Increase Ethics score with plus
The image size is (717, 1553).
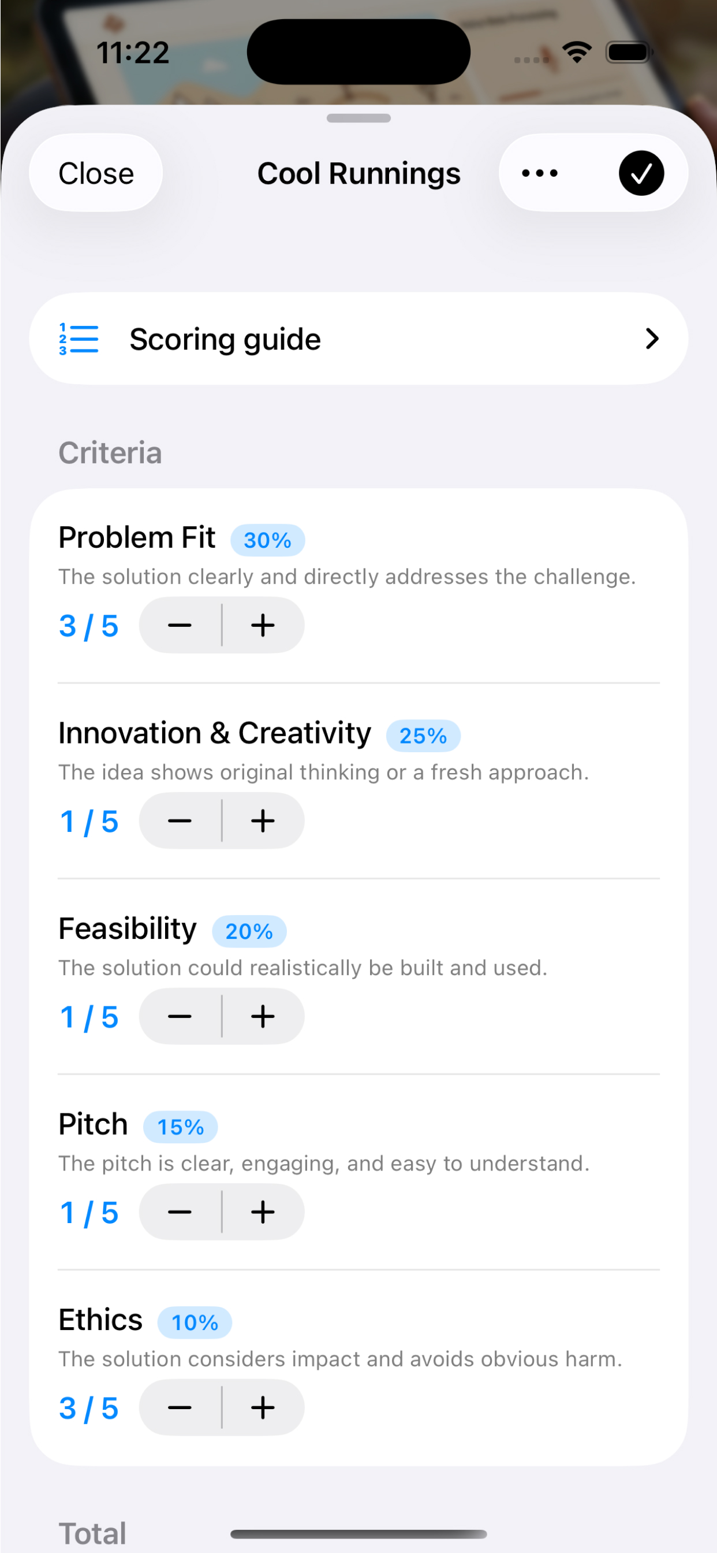click(263, 1407)
